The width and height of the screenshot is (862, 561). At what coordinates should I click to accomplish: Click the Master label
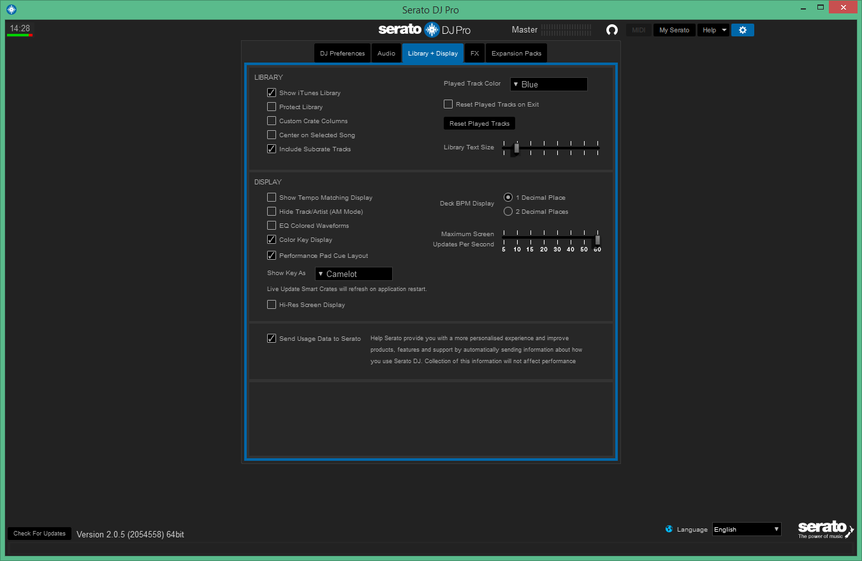tap(525, 29)
